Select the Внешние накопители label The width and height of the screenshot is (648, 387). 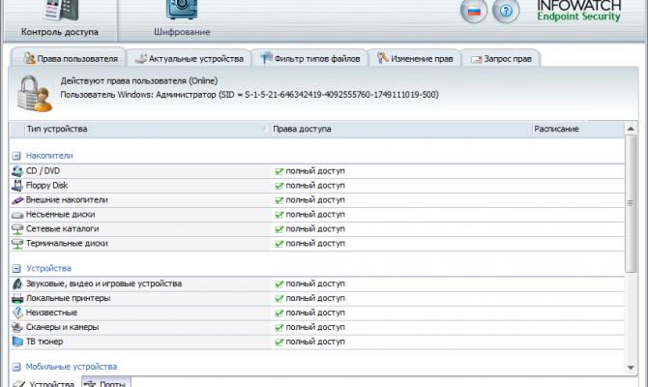pyautogui.click(x=67, y=199)
